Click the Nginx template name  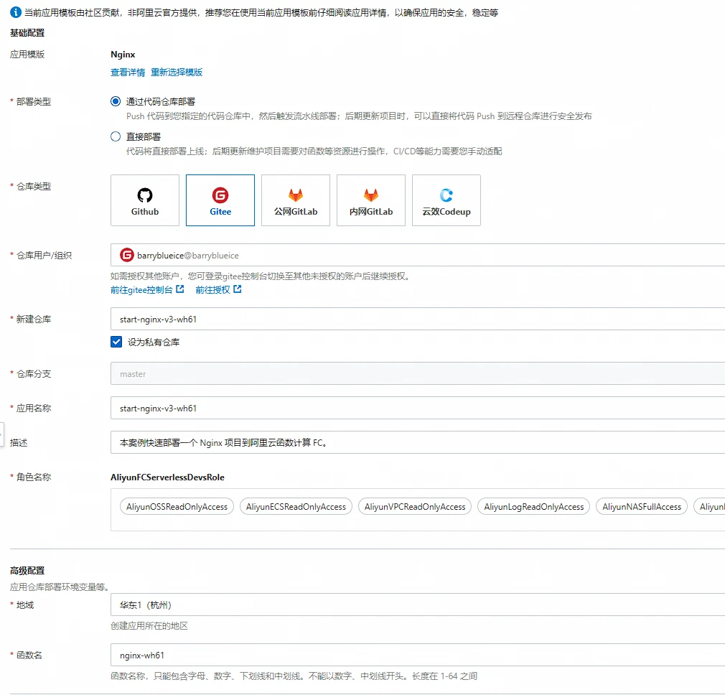123,55
